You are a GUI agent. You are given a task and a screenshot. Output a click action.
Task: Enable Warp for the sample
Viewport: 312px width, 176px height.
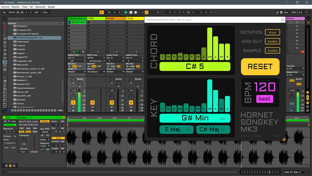click(x=45, y=122)
